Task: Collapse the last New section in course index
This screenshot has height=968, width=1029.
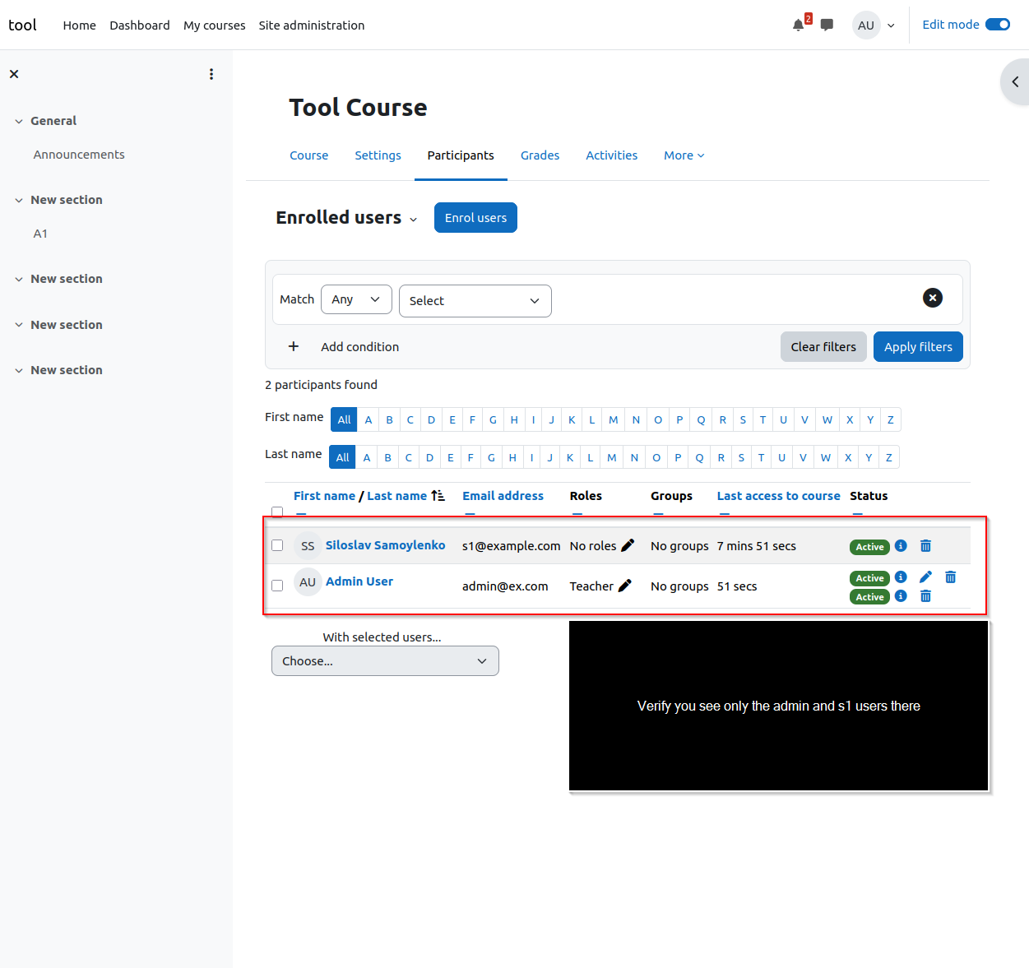Action: (x=19, y=370)
